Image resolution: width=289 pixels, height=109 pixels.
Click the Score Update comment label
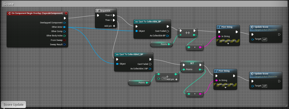(x=13, y=104)
